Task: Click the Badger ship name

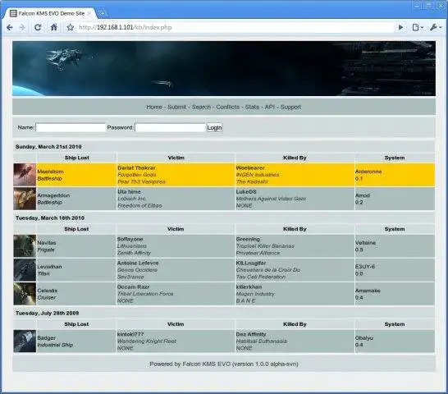Action: (46, 338)
